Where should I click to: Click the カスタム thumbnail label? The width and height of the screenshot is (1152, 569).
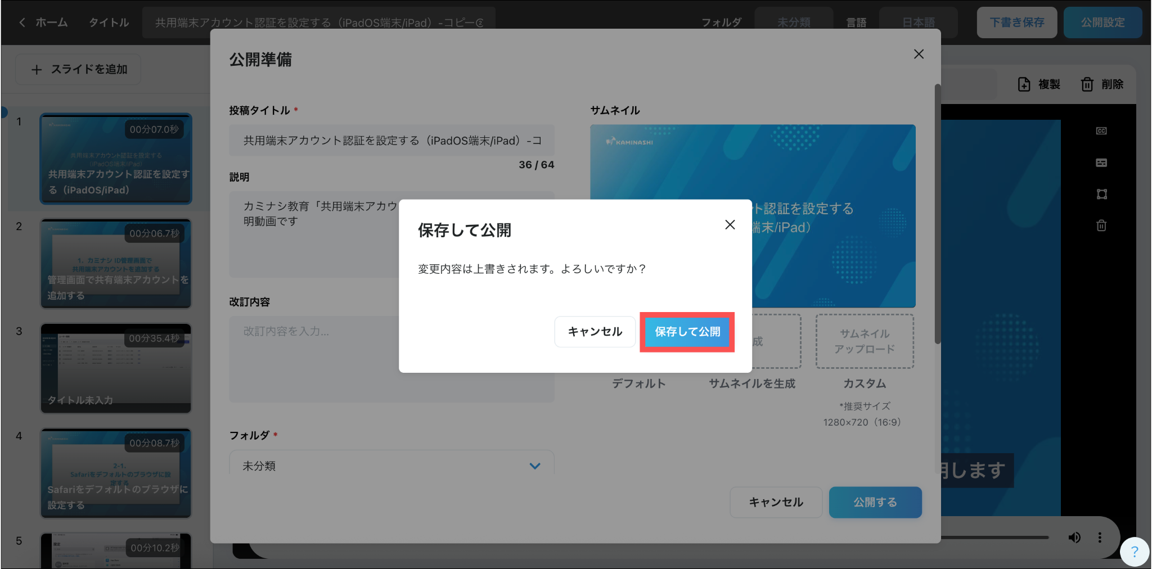point(865,383)
